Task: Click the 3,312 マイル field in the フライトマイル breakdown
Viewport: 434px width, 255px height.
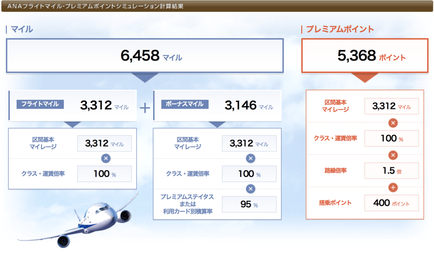Action: click(104, 143)
